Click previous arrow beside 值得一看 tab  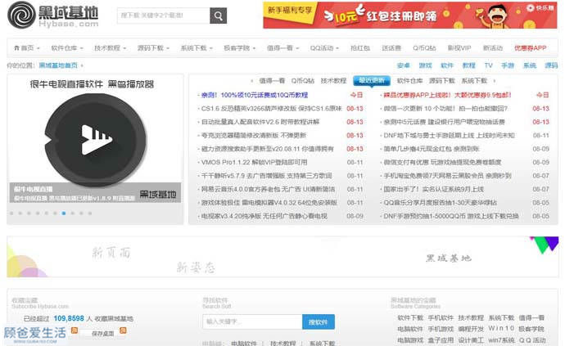click(251, 81)
